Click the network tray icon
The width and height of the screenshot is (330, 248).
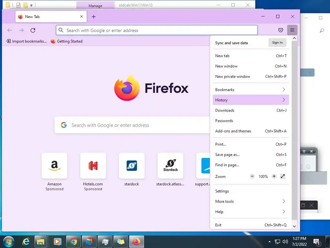(x=277, y=242)
